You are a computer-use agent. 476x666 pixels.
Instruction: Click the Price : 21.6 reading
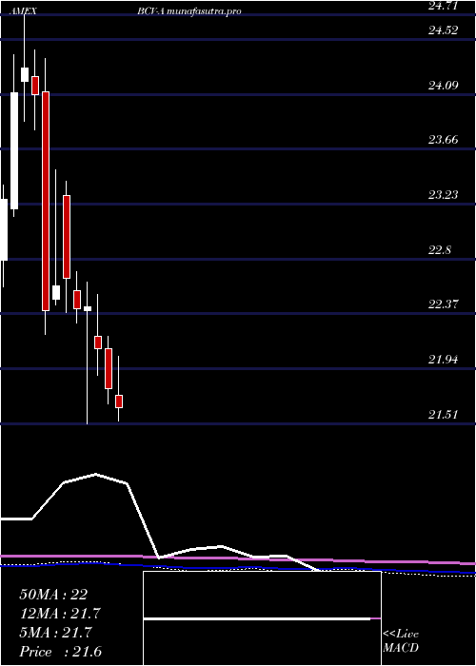(x=60, y=652)
